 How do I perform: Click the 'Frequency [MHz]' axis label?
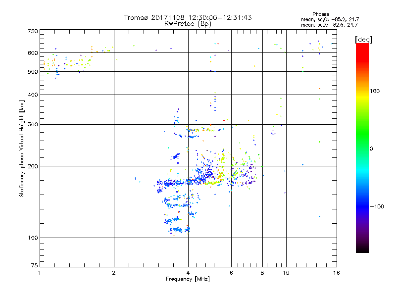[x=188, y=279]
